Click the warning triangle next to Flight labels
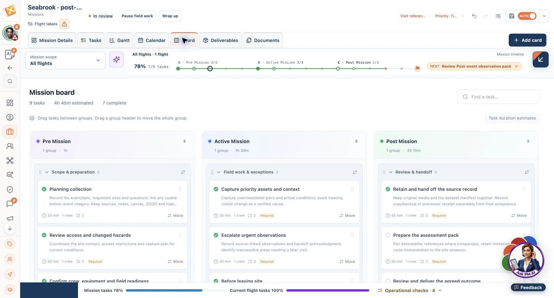This screenshot has height=298, width=554. 64,24
